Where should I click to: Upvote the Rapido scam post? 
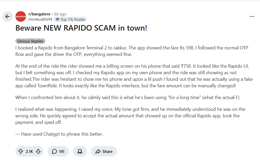(x=21, y=151)
